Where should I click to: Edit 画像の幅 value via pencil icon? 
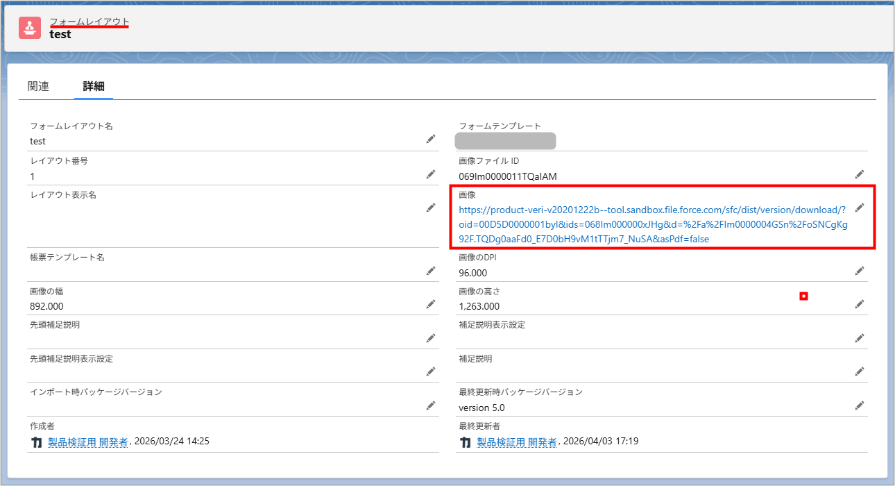[x=431, y=304]
